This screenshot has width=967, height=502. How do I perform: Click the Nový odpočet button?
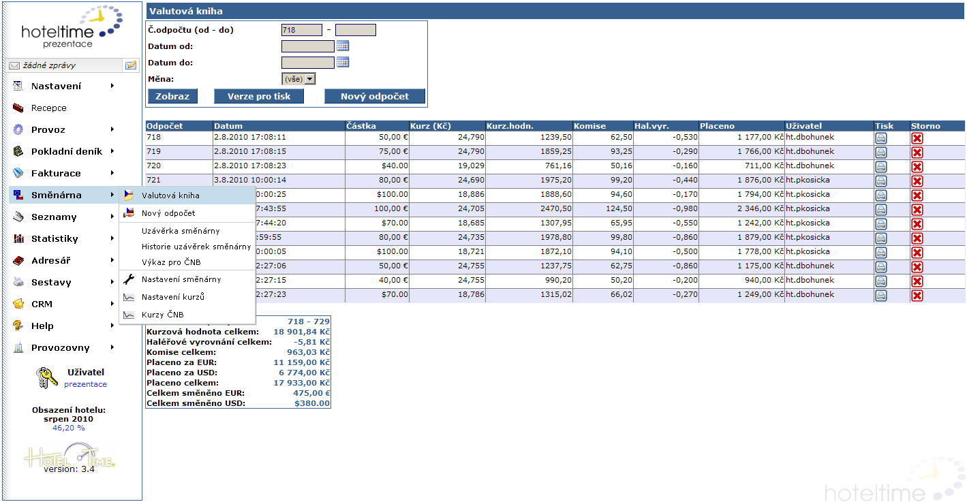point(375,96)
